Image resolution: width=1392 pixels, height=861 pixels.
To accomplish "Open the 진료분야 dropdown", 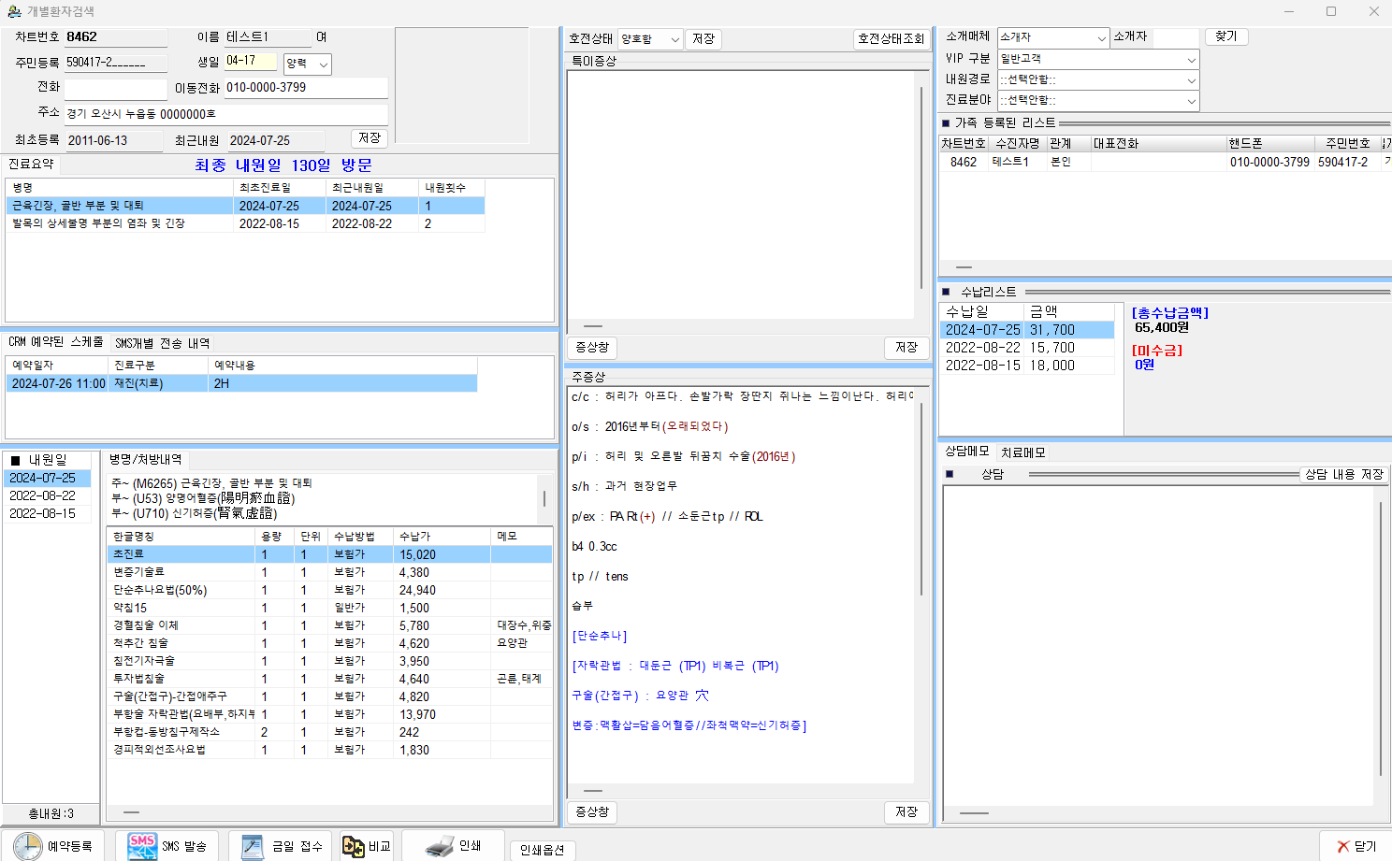I will [1191, 101].
